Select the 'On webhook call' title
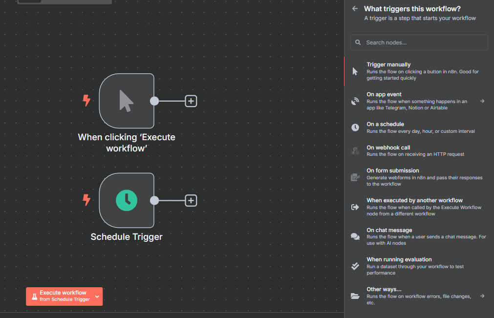This screenshot has width=494, height=318. [x=388, y=148]
